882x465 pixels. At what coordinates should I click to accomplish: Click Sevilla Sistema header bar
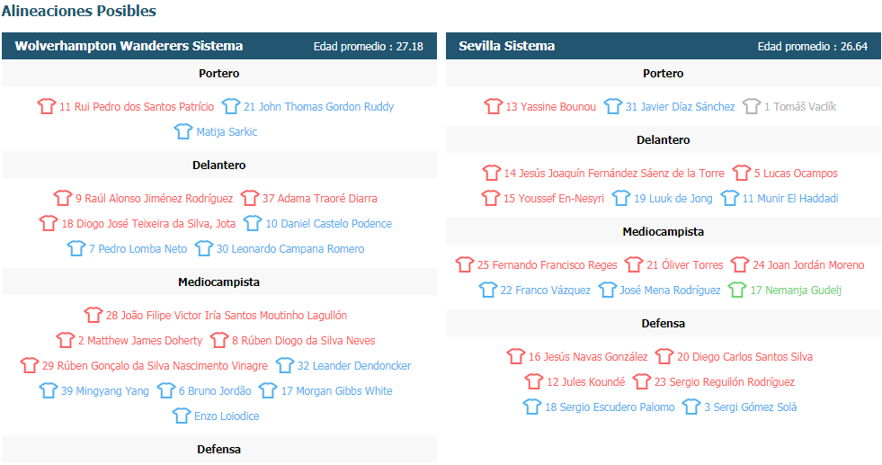[x=664, y=46]
